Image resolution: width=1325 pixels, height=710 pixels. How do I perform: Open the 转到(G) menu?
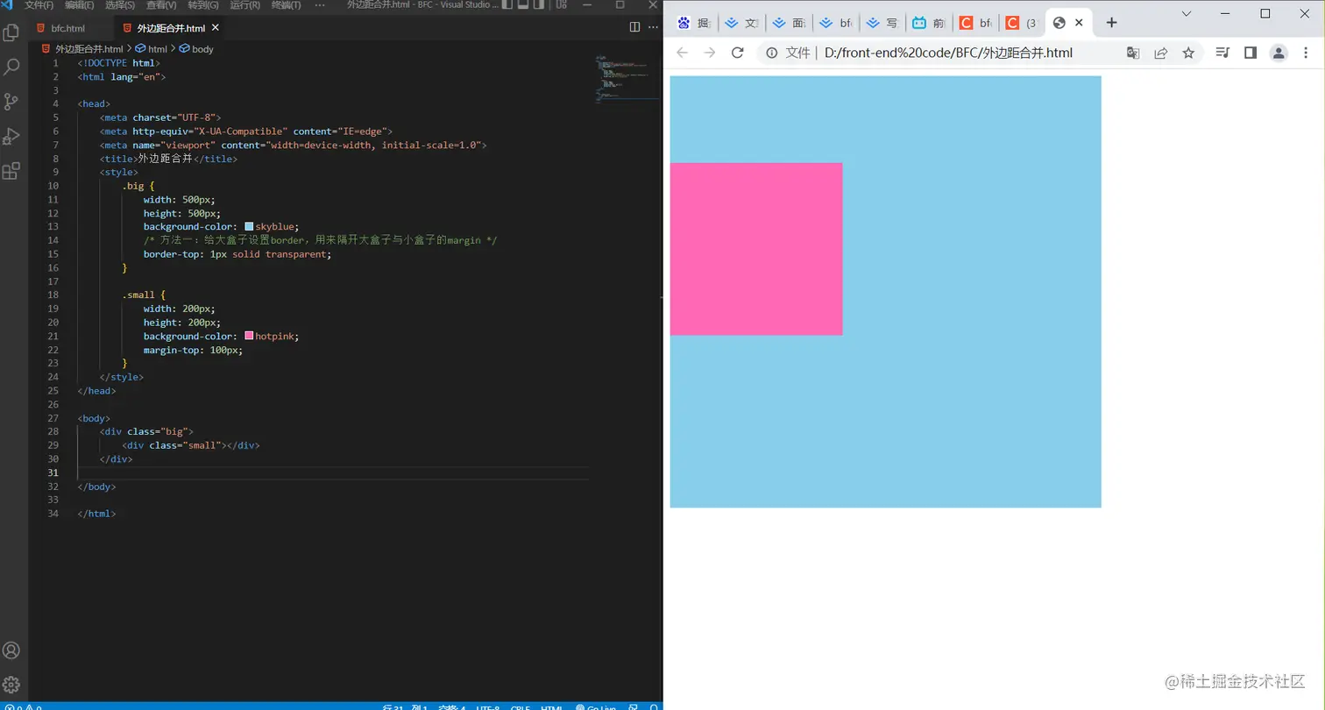[204, 5]
